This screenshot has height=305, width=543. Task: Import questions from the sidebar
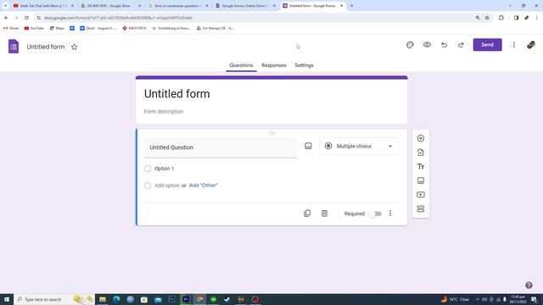point(421,152)
